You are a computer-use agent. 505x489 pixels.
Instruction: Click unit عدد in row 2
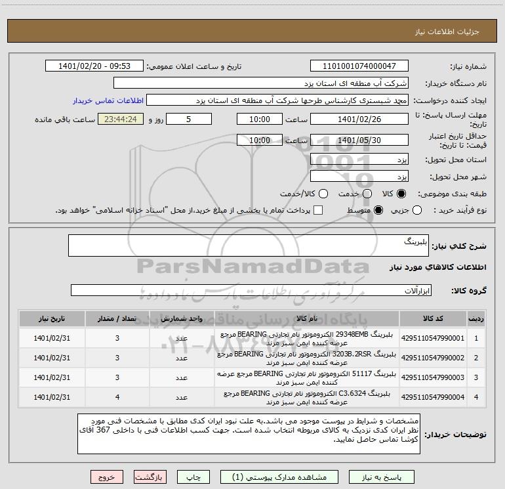coord(182,358)
